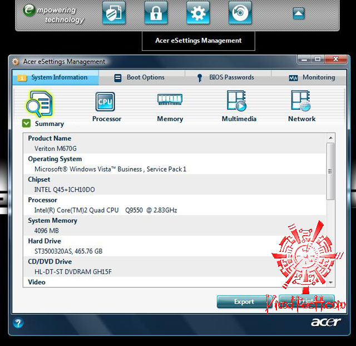
Task: Click the summary list scrollbar thumb
Action: tap(330, 171)
